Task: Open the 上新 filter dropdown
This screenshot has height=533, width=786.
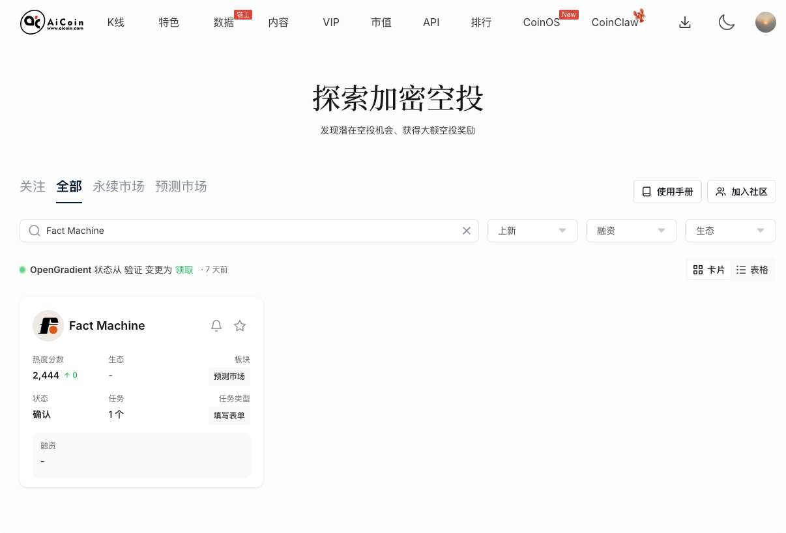Action: coord(532,231)
